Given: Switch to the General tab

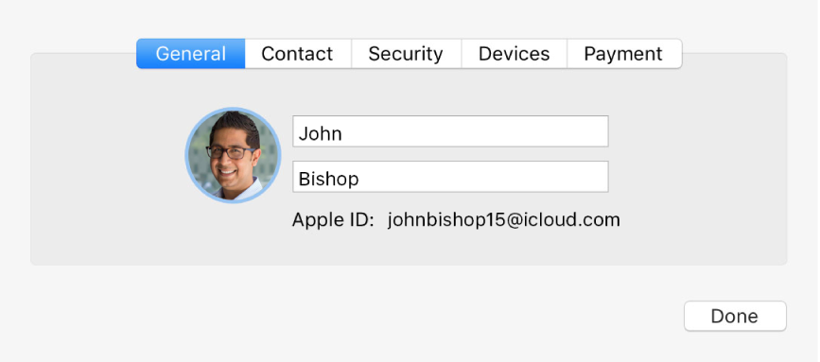Looking at the screenshot, I should tap(191, 54).
